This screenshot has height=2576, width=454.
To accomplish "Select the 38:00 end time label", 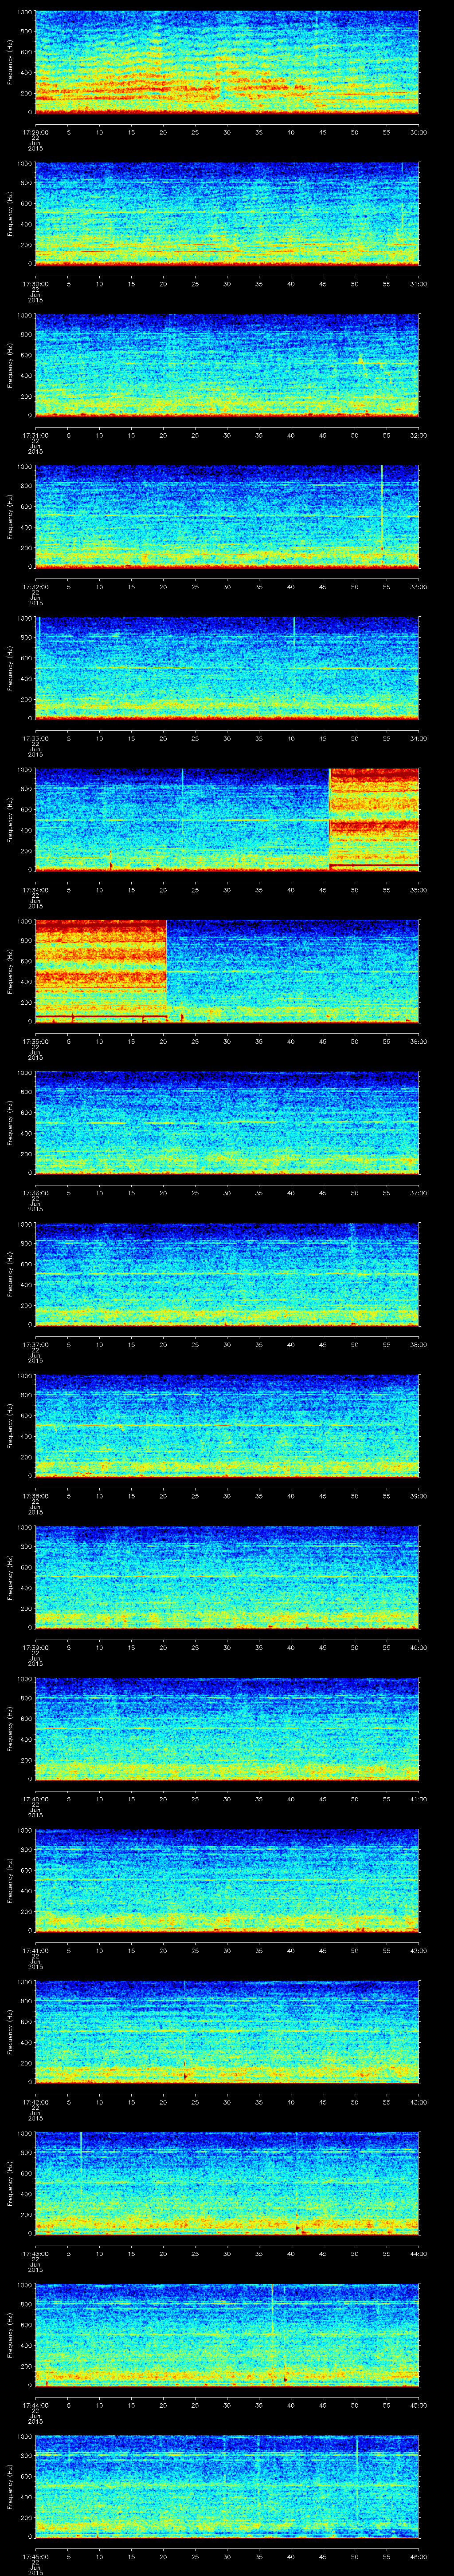I will coord(418,1345).
